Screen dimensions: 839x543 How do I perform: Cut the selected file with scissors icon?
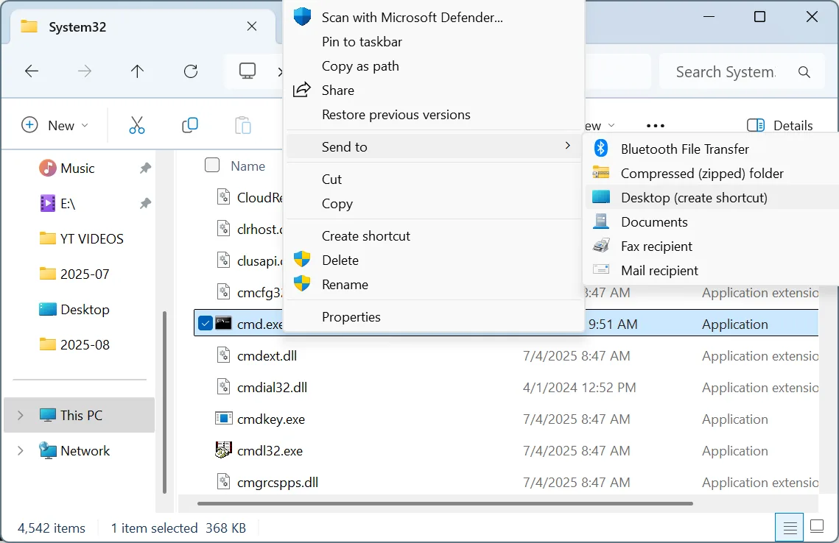[x=137, y=125]
